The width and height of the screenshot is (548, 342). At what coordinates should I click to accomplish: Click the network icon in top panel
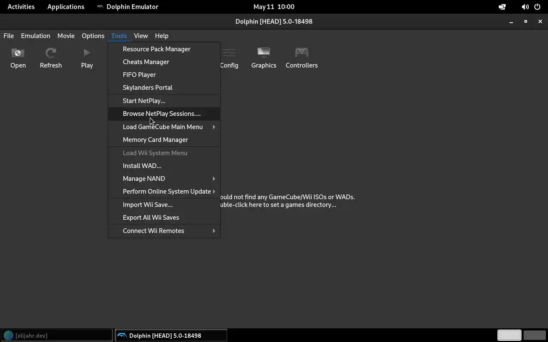pyautogui.click(x=502, y=7)
